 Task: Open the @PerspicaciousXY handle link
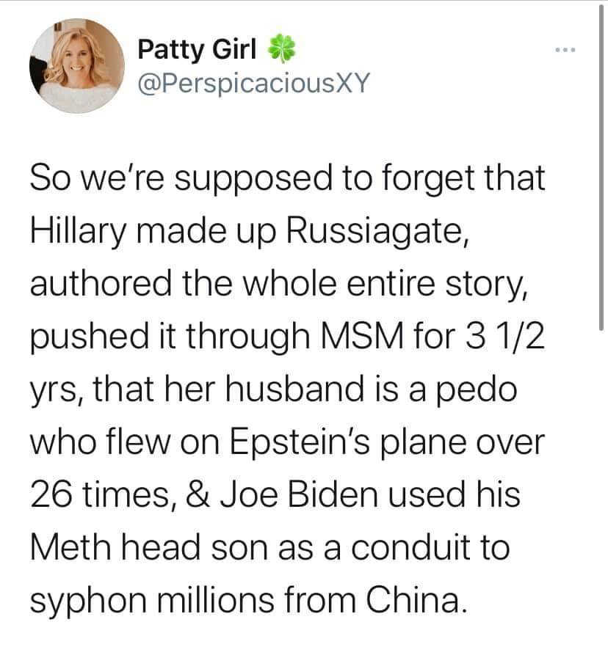click(254, 83)
